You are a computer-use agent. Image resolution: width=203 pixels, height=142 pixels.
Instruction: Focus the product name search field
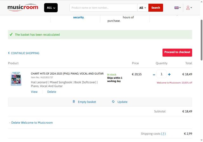coord(103,8)
